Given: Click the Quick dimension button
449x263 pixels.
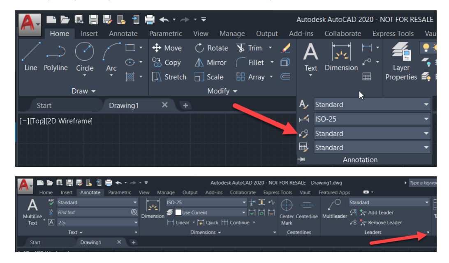Looking at the screenshot, I should click(208, 222).
